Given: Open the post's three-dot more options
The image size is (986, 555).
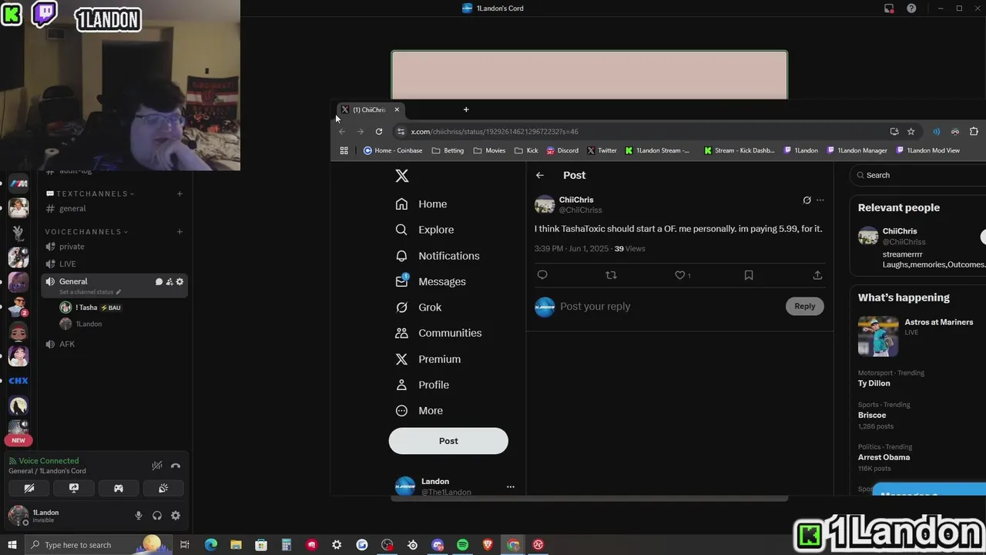Looking at the screenshot, I should pos(820,200).
